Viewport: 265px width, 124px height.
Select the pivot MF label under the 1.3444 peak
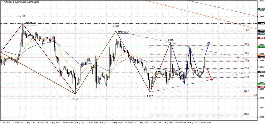click(31, 23)
